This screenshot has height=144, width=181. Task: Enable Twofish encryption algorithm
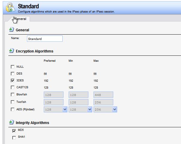[x=13, y=102]
